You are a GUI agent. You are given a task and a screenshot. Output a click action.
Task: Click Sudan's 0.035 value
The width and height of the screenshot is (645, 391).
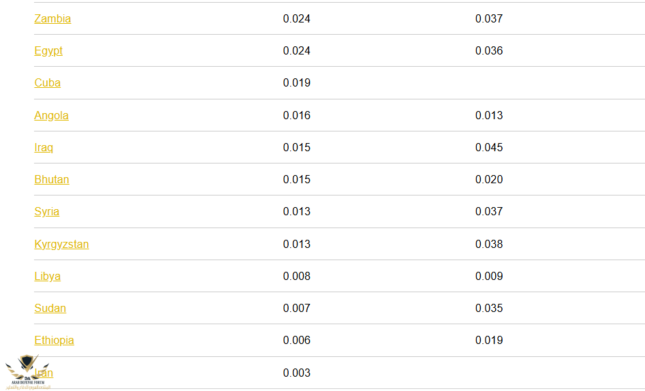(x=489, y=309)
